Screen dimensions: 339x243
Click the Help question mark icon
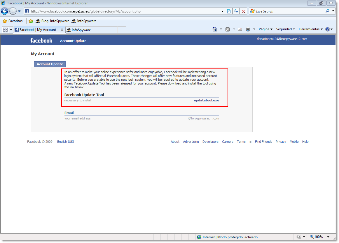pyautogui.click(x=328, y=29)
